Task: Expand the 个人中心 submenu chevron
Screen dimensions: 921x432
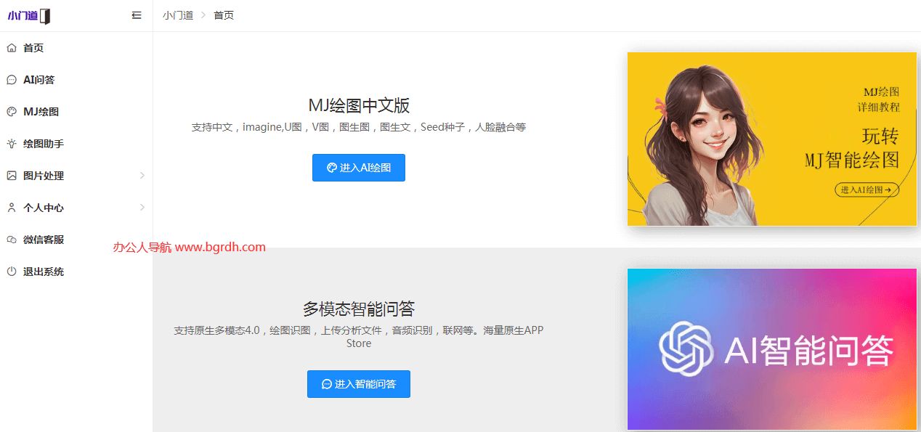Action: [x=142, y=207]
